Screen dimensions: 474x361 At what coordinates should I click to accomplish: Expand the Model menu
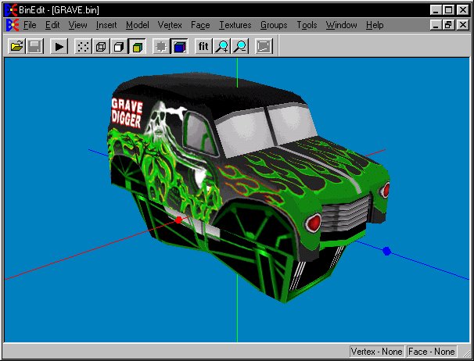tap(137, 25)
